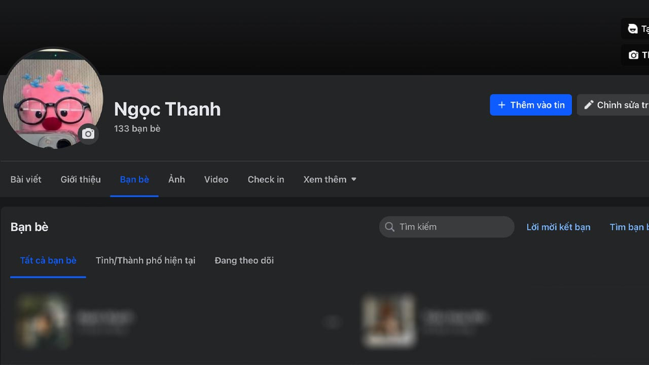649x365 pixels.
Task: Click the plus icon in Thêm vào tin
Action: click(502, 104)
